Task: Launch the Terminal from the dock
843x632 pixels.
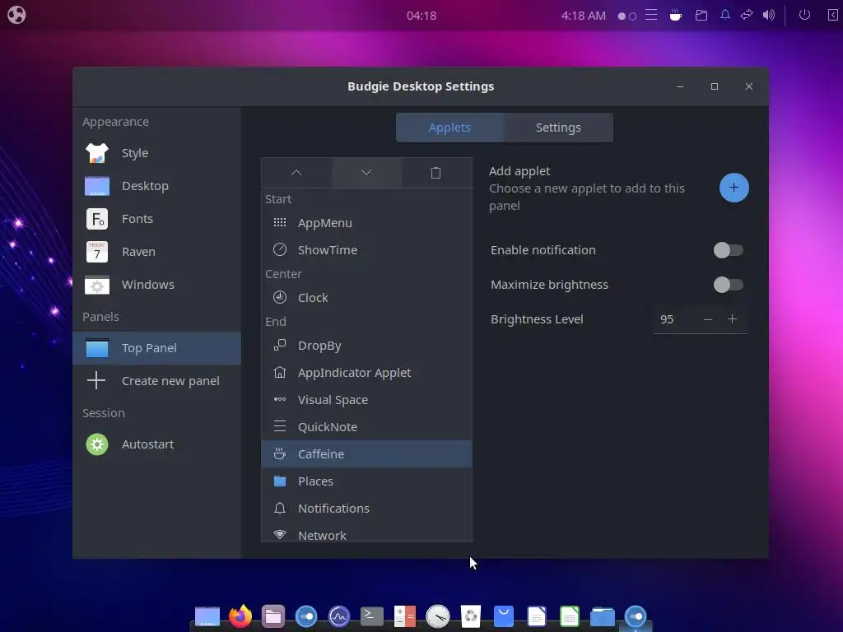Action: (372, 616)
